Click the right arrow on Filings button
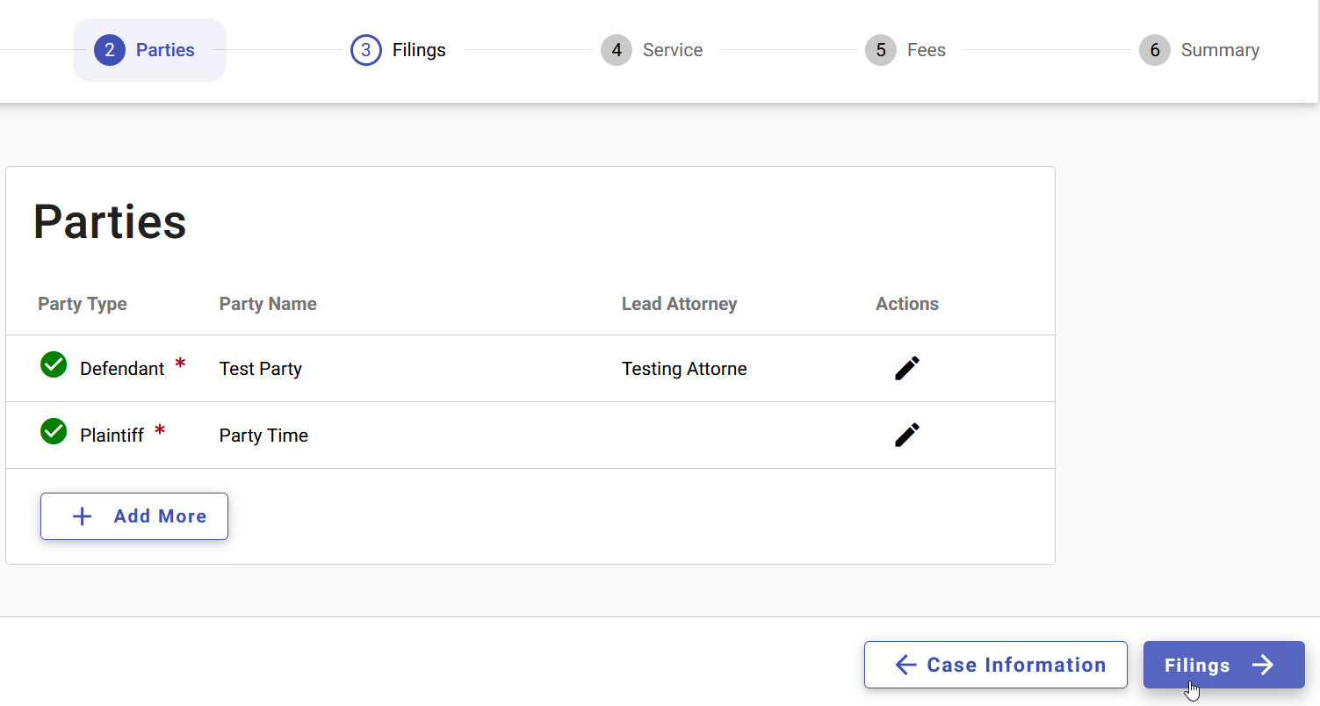This screenshot has width=1320, height=706. click(x=1263, y=665)
